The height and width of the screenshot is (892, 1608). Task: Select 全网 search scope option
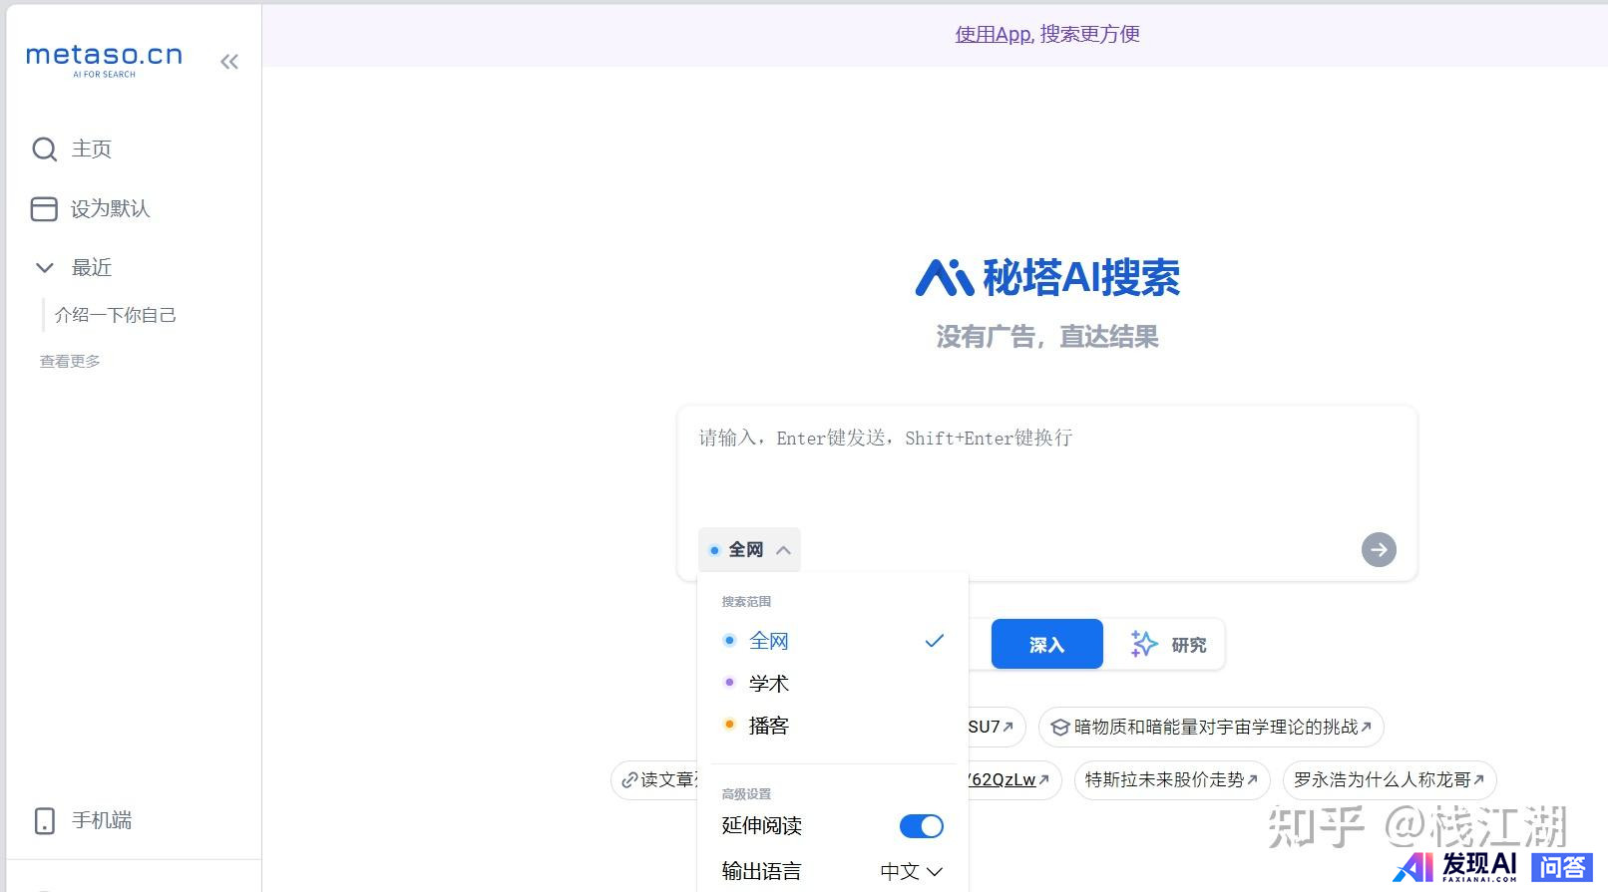pos(833,641)
